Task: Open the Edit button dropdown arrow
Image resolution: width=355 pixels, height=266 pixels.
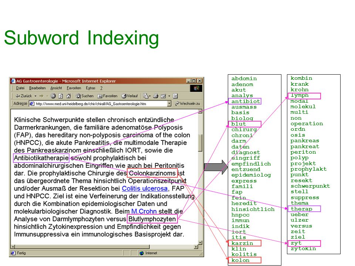Action: pyautogui.click(x=169, y=96)
